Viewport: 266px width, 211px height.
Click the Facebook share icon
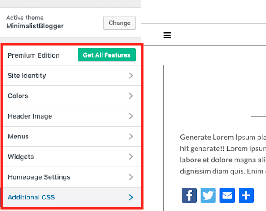(189, 195)
